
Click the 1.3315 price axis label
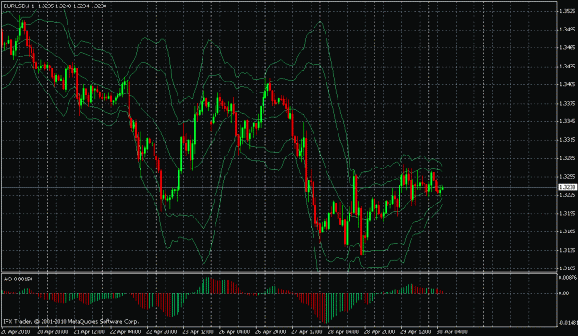567,140
